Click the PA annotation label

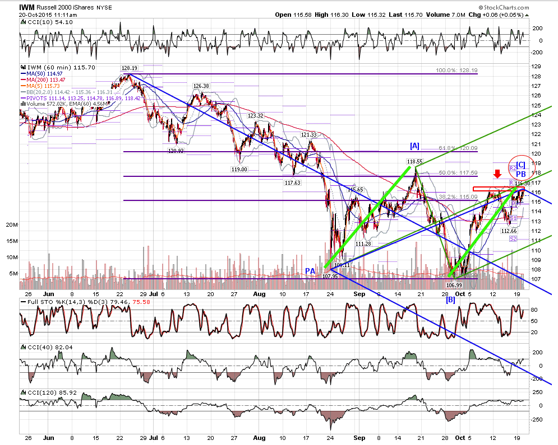pyautogui.click(x=310, y=271)
